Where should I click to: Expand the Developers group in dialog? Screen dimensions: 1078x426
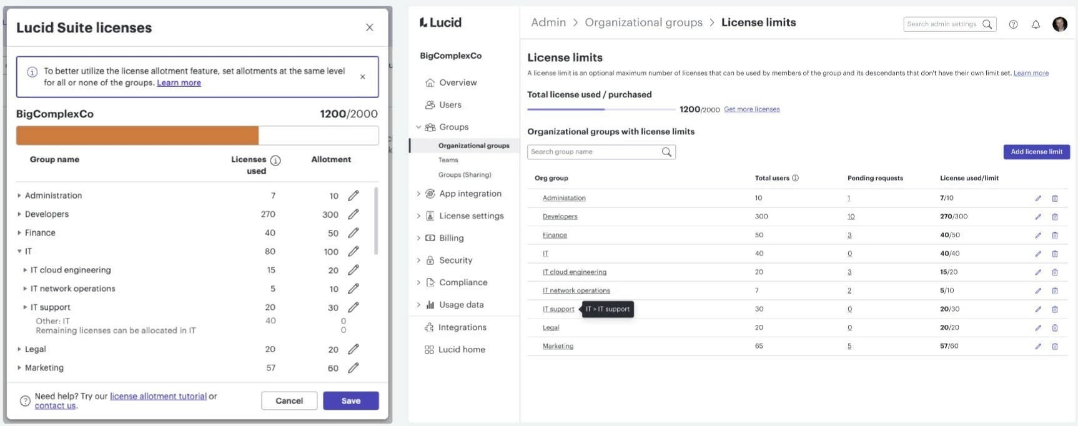click(x=19, y=214)
